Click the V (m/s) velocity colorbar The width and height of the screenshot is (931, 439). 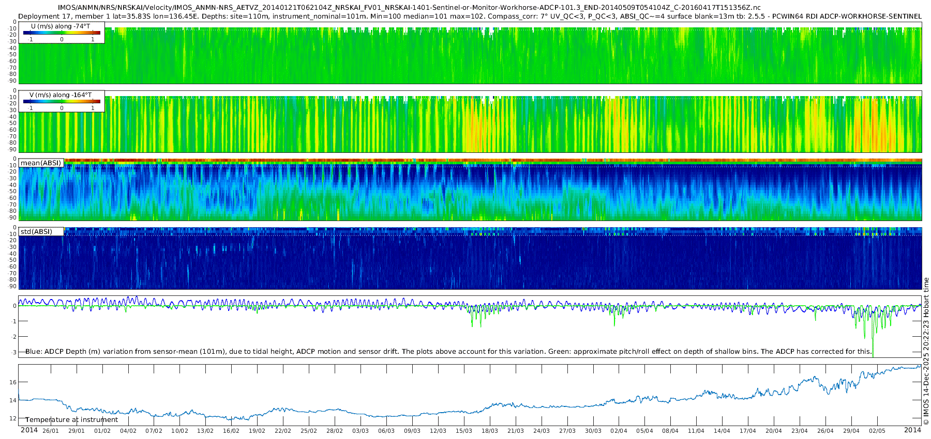point(62,102)
